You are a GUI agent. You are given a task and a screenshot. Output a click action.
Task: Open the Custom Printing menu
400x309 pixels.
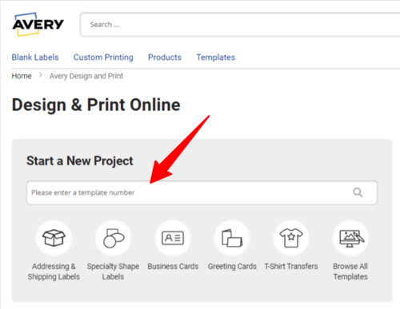pyautogui.click(x=103, y=57)
